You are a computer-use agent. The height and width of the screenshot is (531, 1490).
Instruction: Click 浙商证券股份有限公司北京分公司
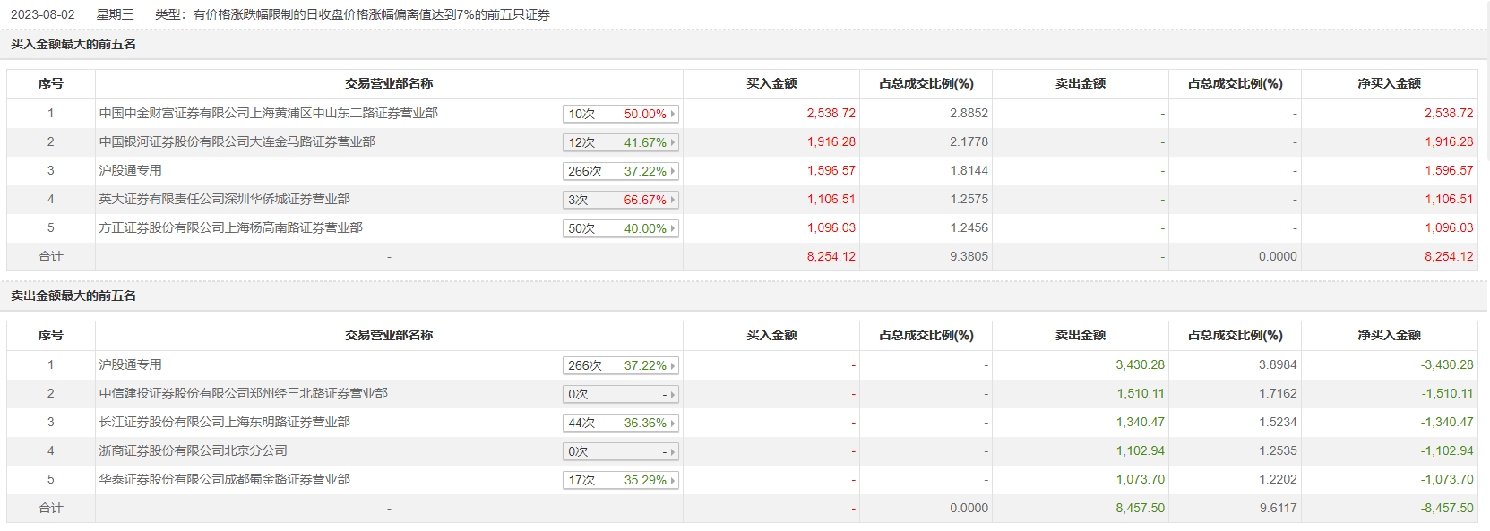pos(193,451)
